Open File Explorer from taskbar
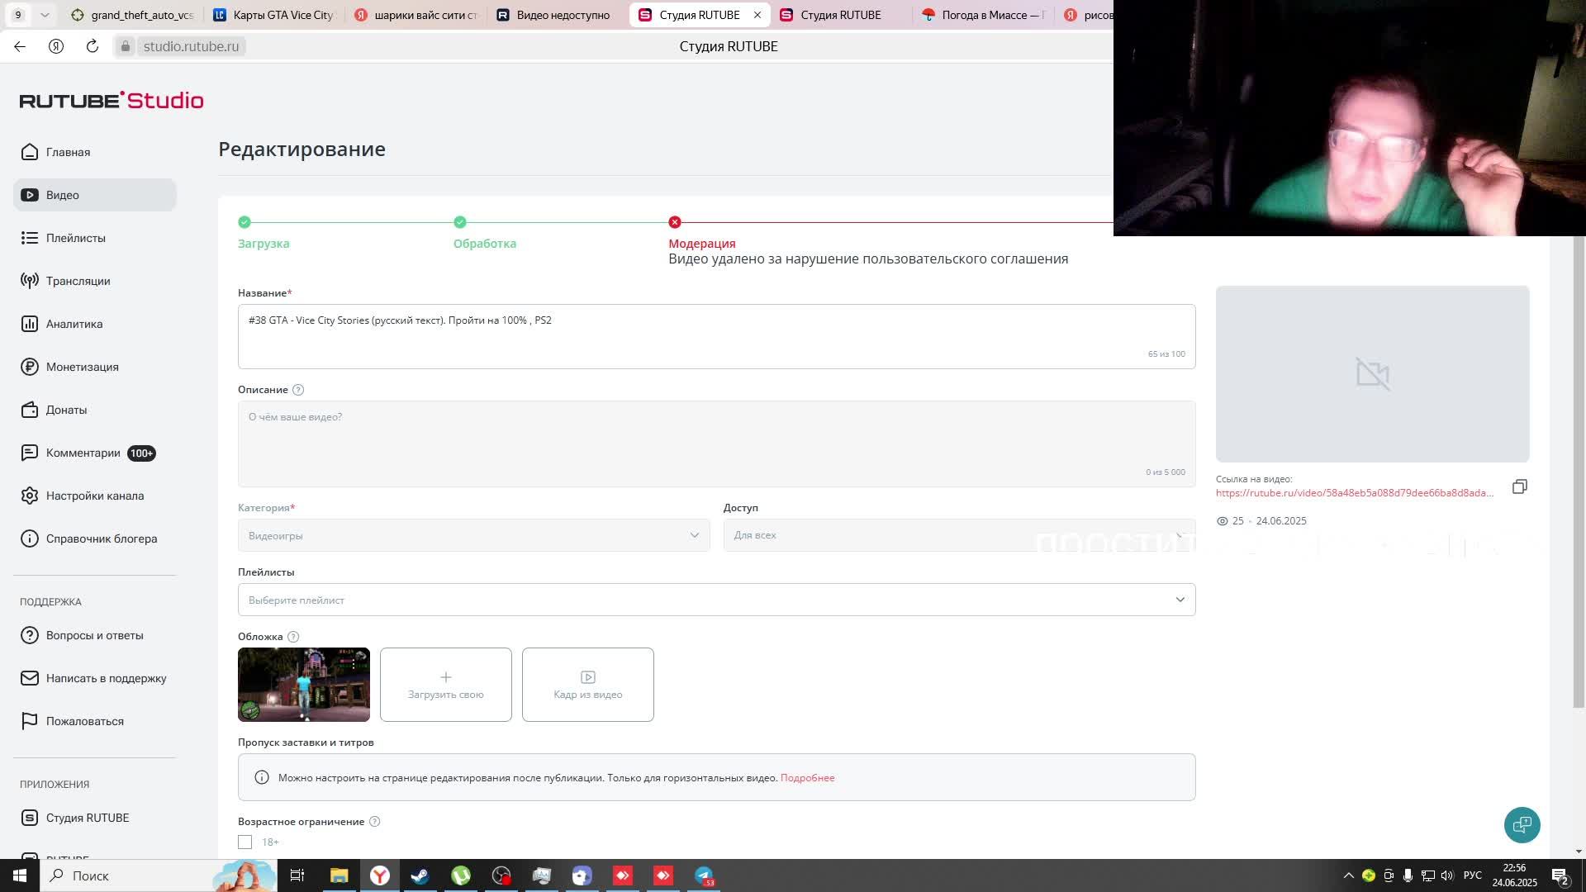The width and height of the screenshot is (1586, 892). coord(340,875)
